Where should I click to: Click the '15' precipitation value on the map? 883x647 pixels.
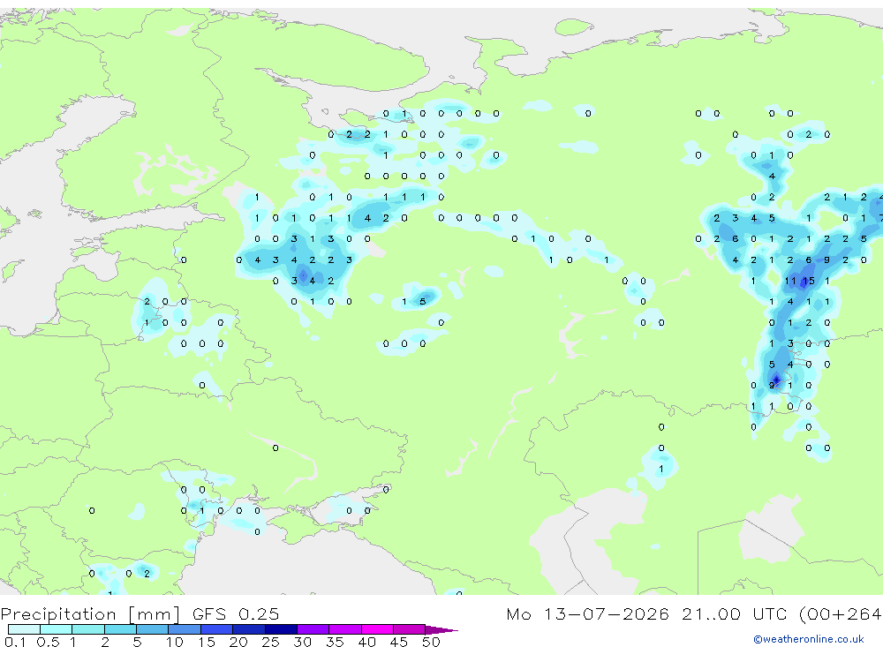809,281
